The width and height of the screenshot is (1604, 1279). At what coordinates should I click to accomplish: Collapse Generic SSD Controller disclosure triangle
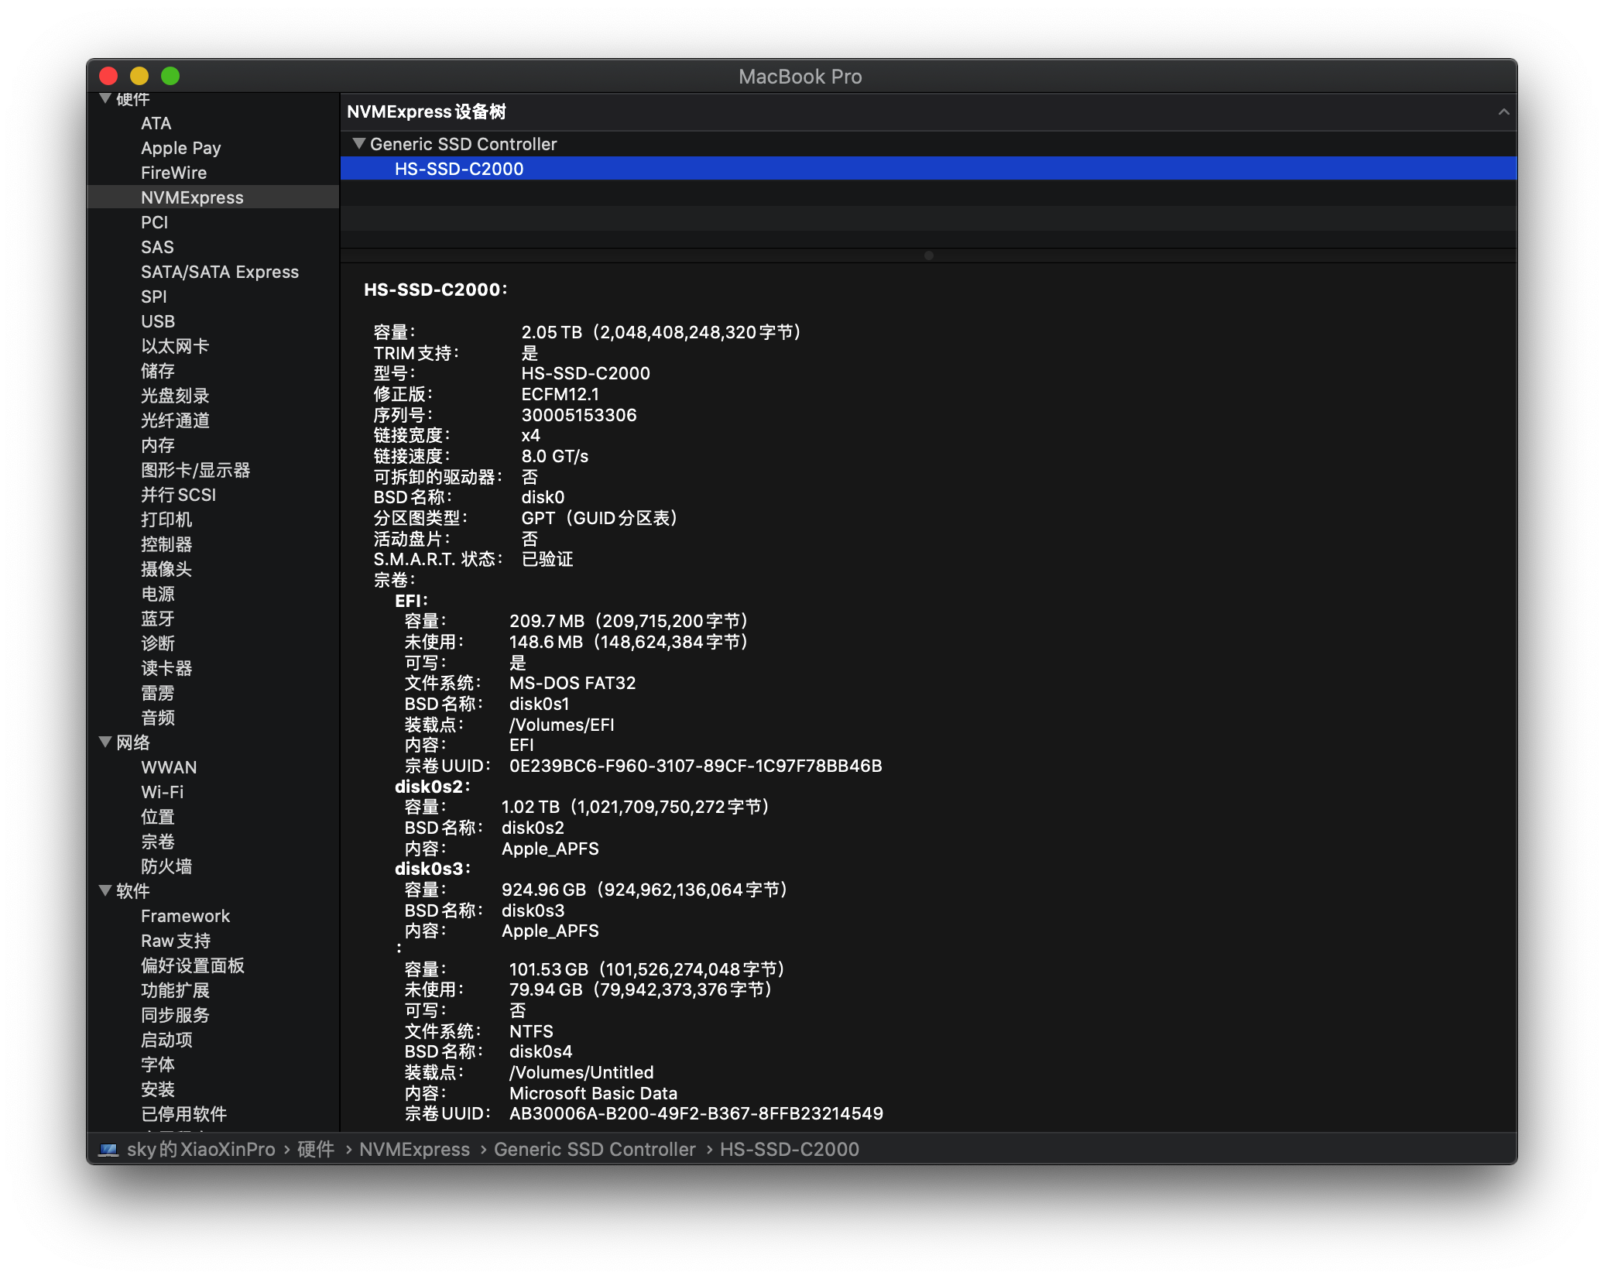pyautogui.click(x=358, y=143)
